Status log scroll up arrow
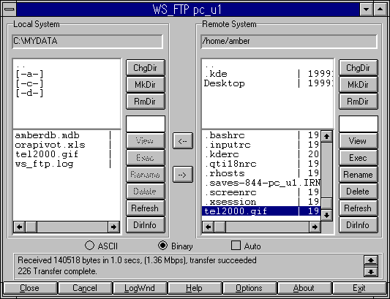The width and height of the screenshot is (390, 299). tap(370, 260)
